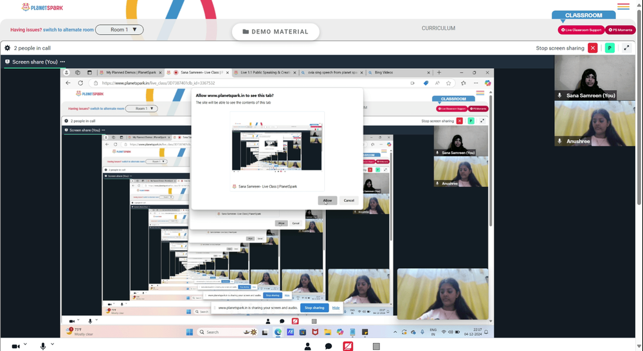This screenshot has height=351, width=643.
Task: Open Task View in the shared taskbar
Action: 265,332
